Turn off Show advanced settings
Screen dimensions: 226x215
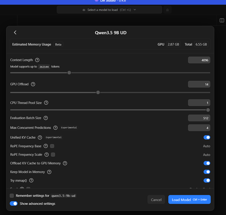pos(14,204)
